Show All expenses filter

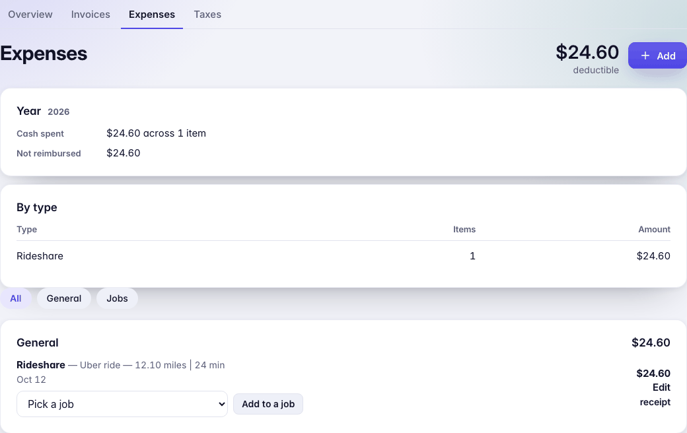16,298
